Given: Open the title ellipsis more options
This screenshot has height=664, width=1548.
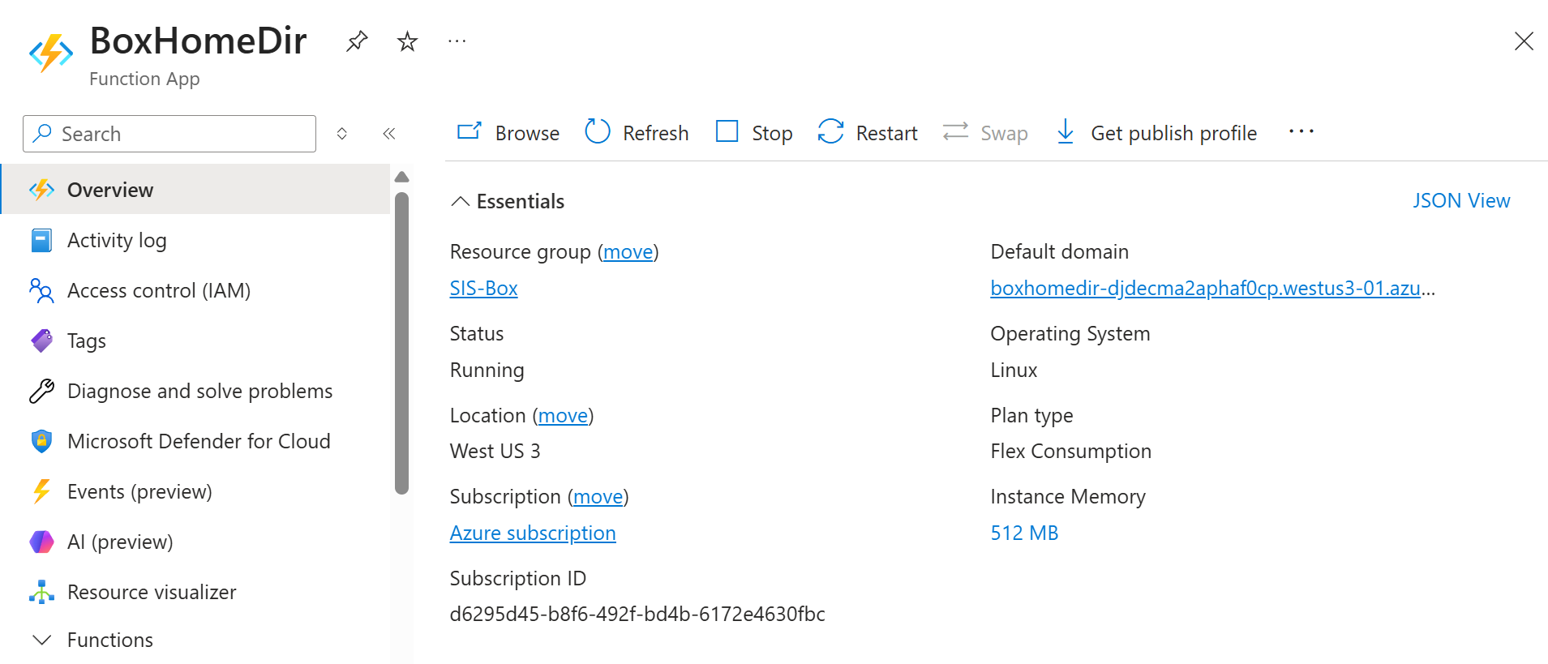Looking at the screenshot, I should tap(457, 41).
